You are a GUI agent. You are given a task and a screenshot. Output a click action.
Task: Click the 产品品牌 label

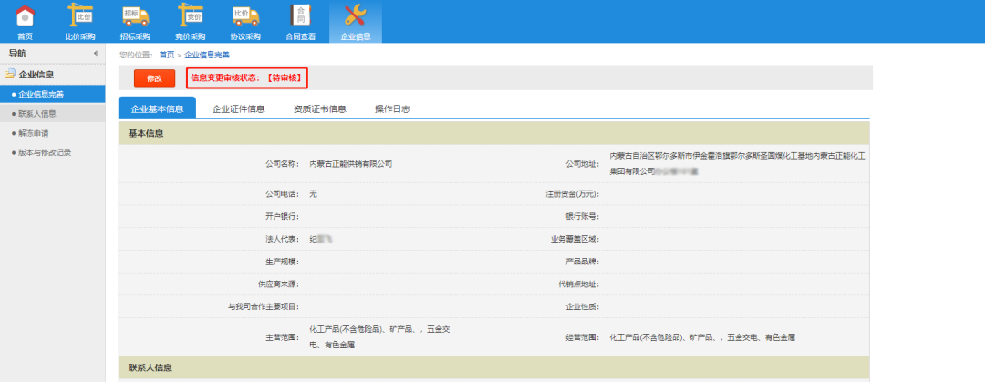click(x=583, y=261)
